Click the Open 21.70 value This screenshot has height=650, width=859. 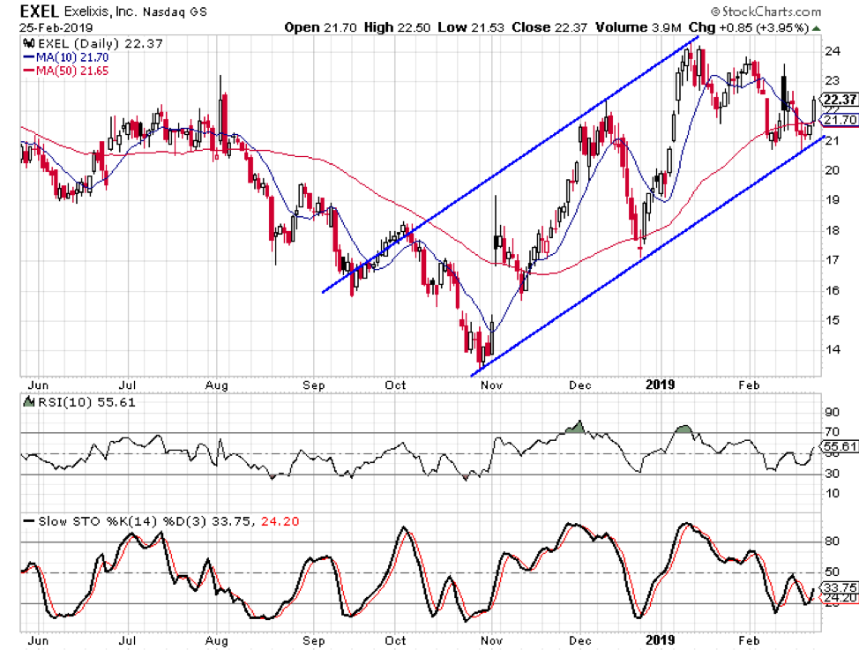pos(320,27)
